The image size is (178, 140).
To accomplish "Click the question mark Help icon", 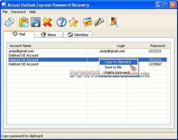I will [61, 22].
